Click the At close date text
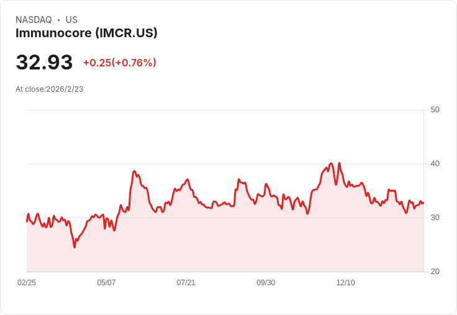The height and width of the screenshot is (315, 457). [x=50, y=89]
